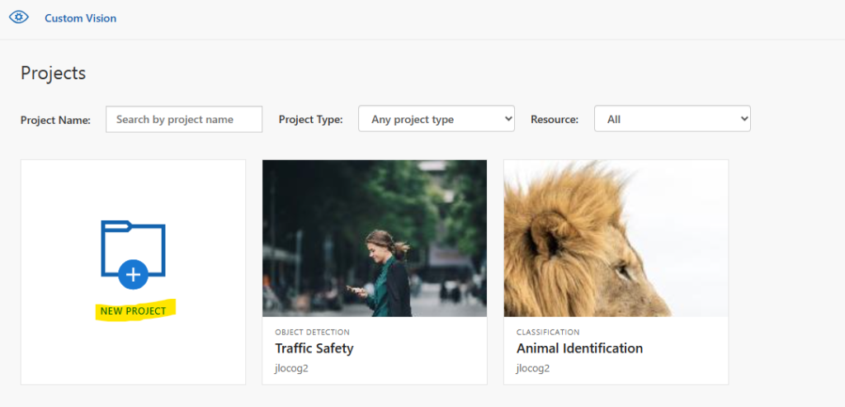Click jlocog2 under Animal Identification
845x407 pixels.
(x=533, y=369)
